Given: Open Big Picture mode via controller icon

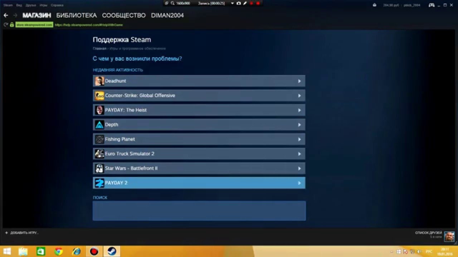Looking at the screenshot, I should 432,5.
